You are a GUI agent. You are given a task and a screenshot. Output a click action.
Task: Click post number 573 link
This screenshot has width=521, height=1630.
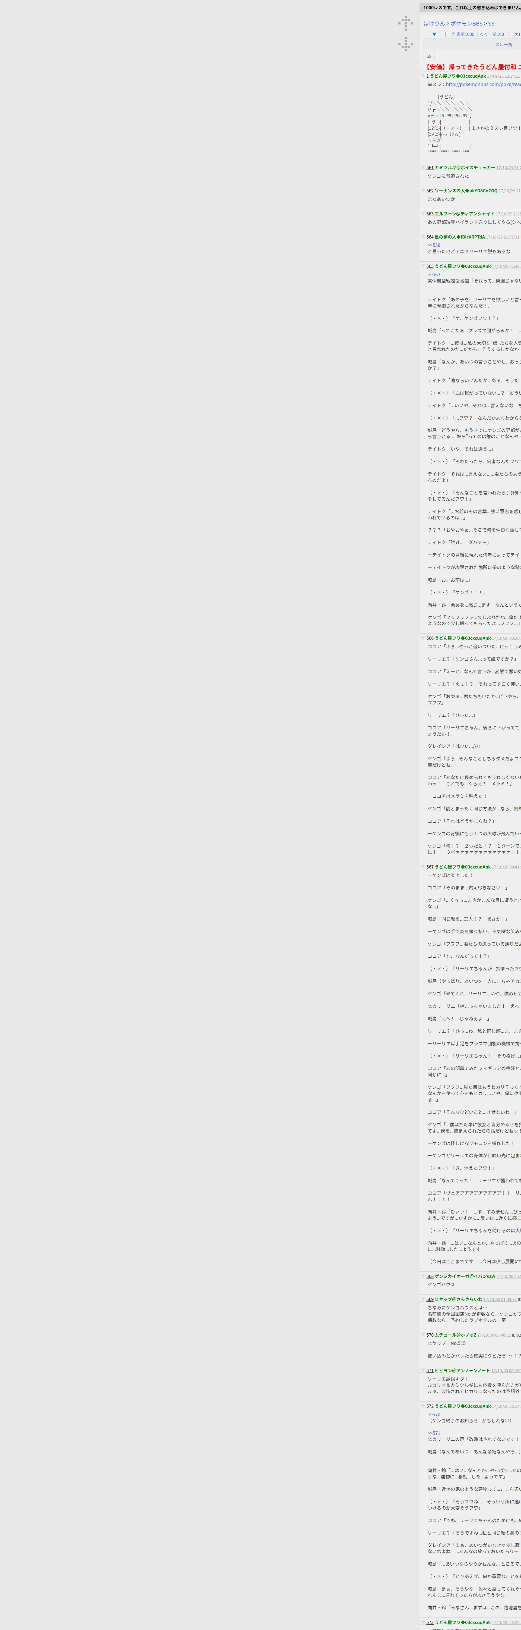pyautogui.click(x=430, y=1622)
